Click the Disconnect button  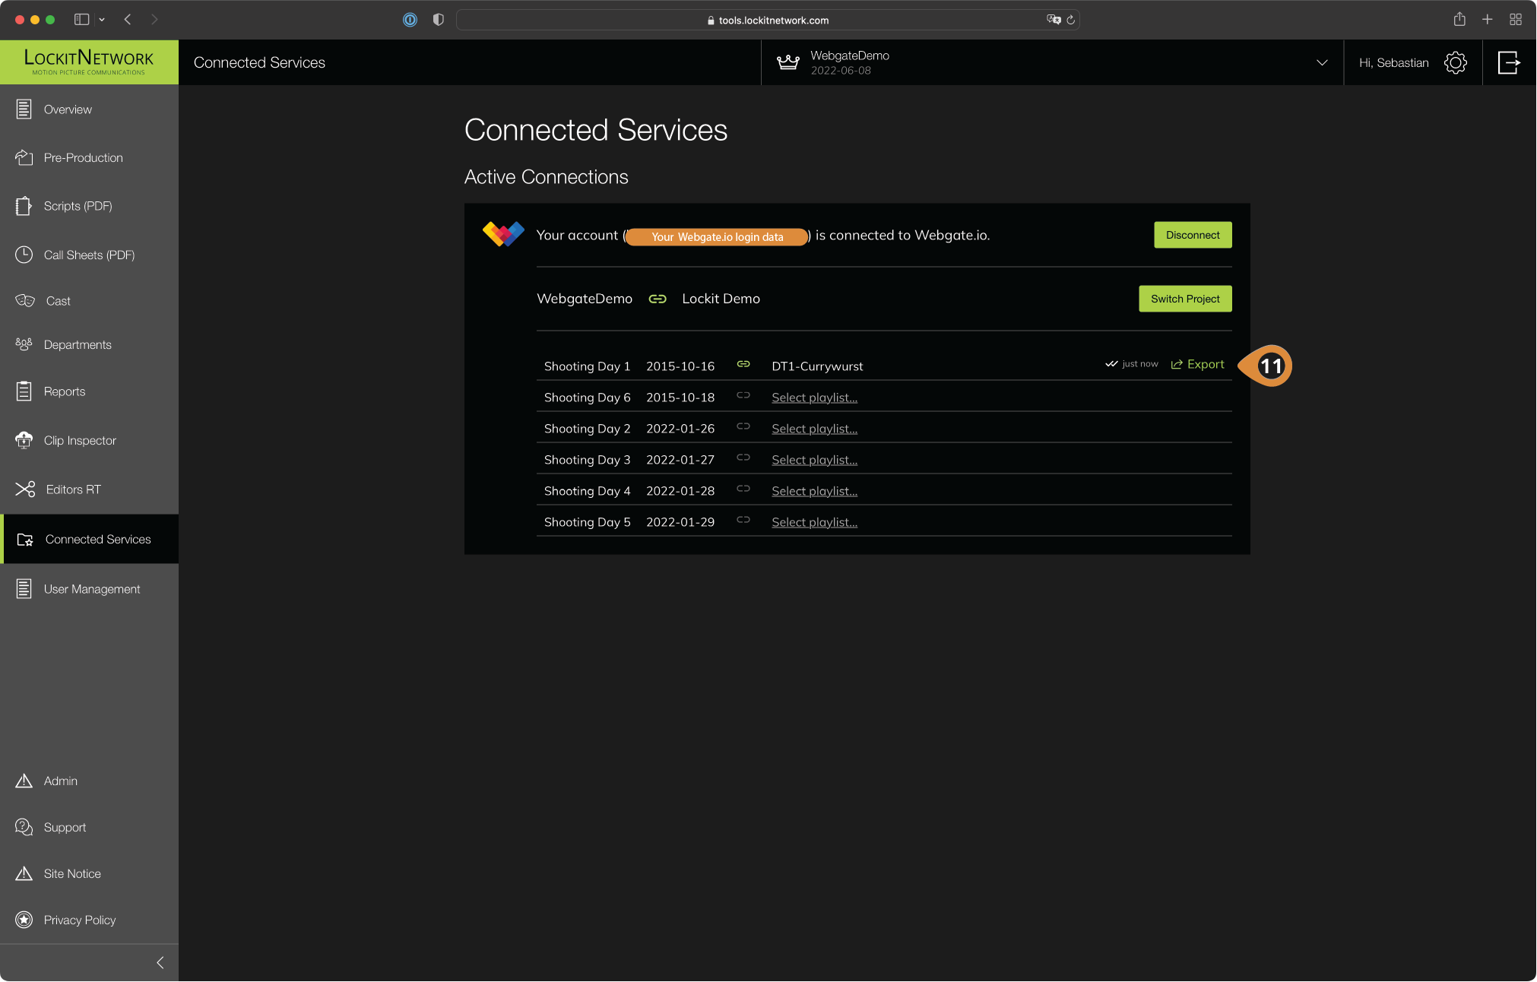pos(1193,235)
